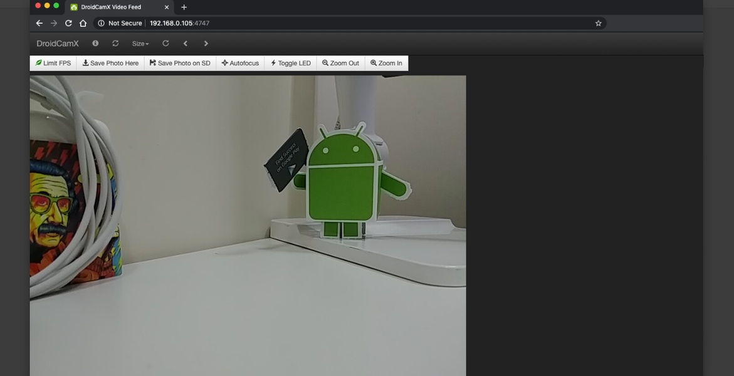Open the info icon in DroidCamX navbar
This screenshot has width=734, height=376.
tap(95, 43)
